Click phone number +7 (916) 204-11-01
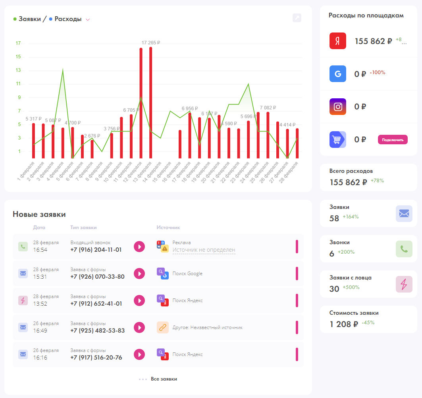 pos(96,250)
